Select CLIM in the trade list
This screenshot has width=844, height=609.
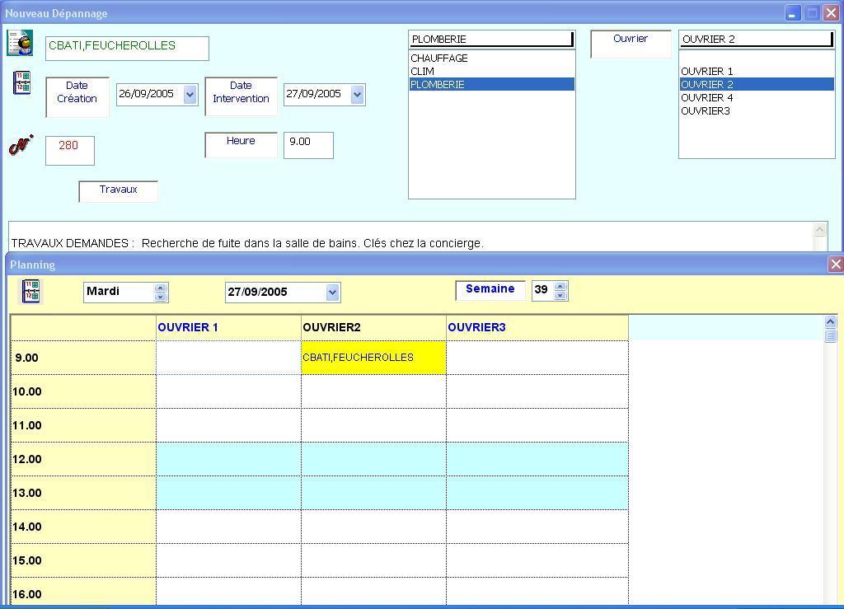[x=423, y=72]
